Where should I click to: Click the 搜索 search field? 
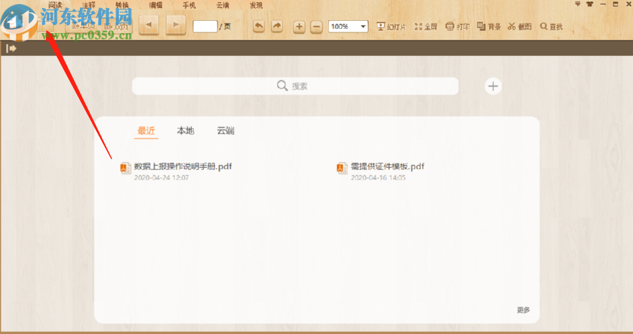point(295,86)
